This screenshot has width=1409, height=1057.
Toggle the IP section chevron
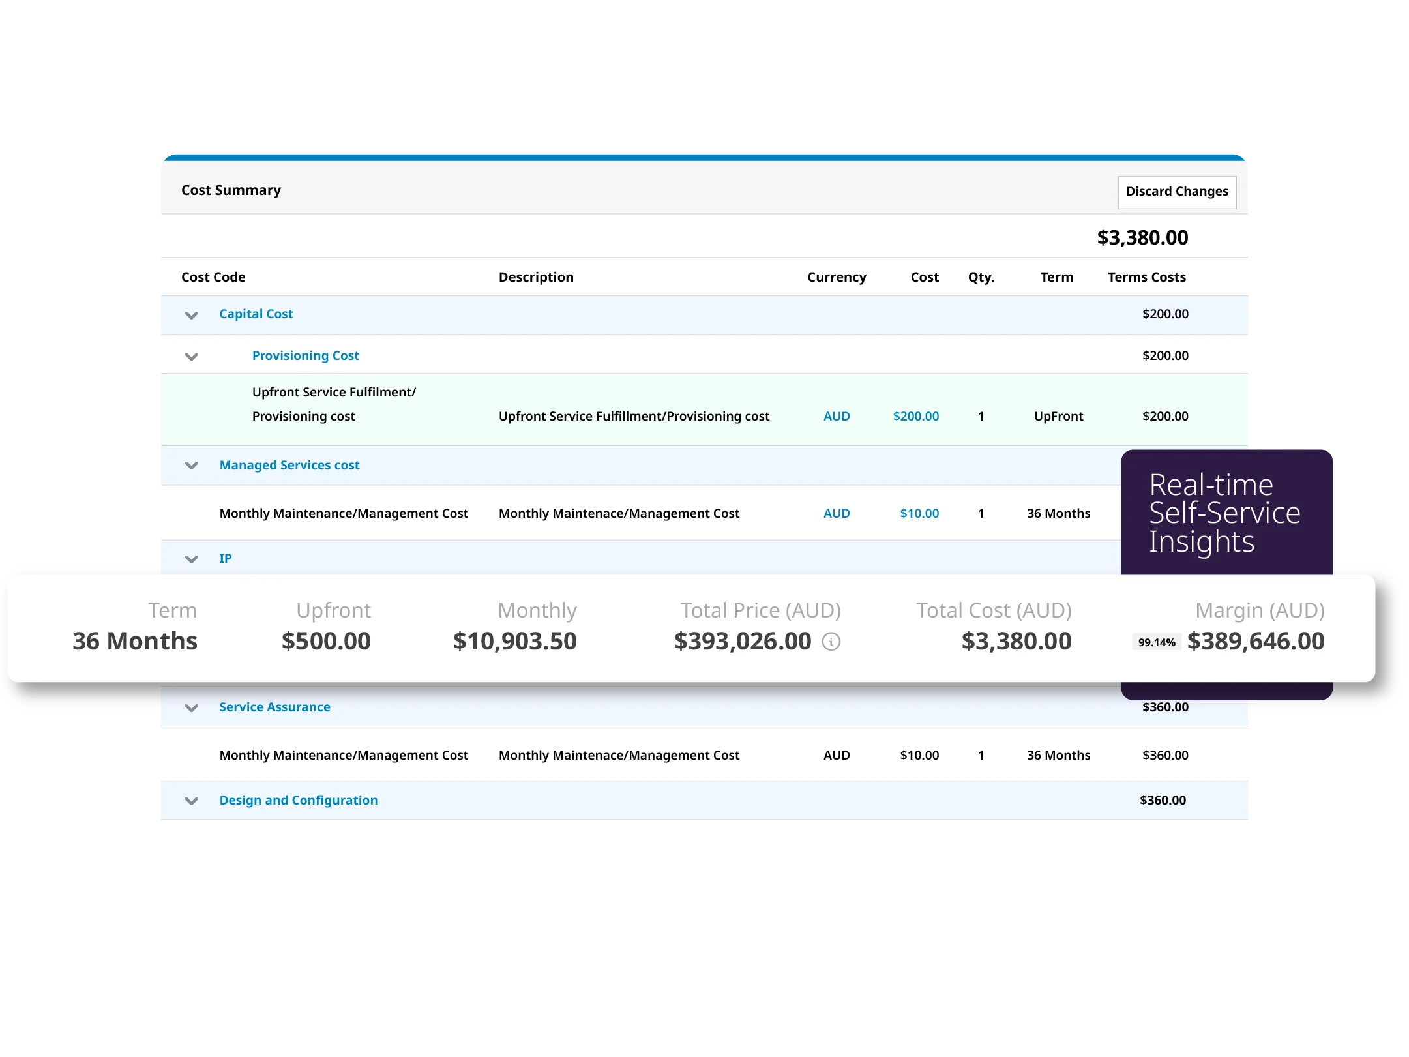click(x=191, y=559)
